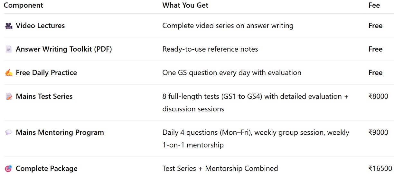Select the Fee column header
Screen dimensions: 394x176
pos(374,5)
